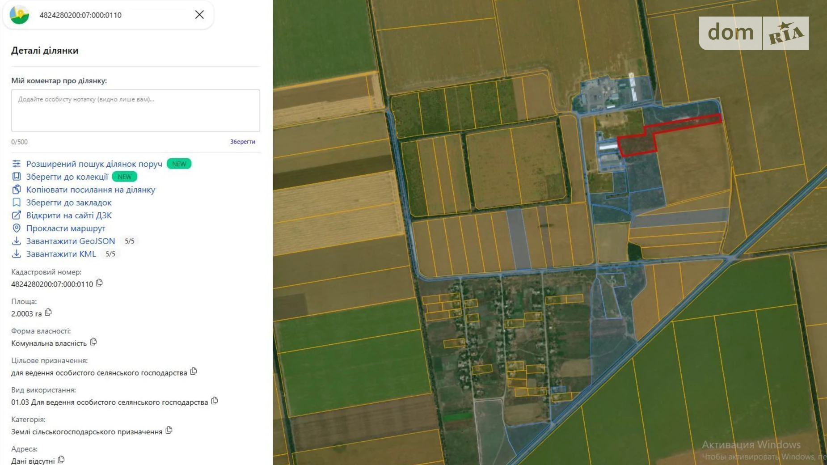The width and height of the screenshot is (827, 465).
Task: Select Прокласти маршрут
Action: (x=66, y=228)
